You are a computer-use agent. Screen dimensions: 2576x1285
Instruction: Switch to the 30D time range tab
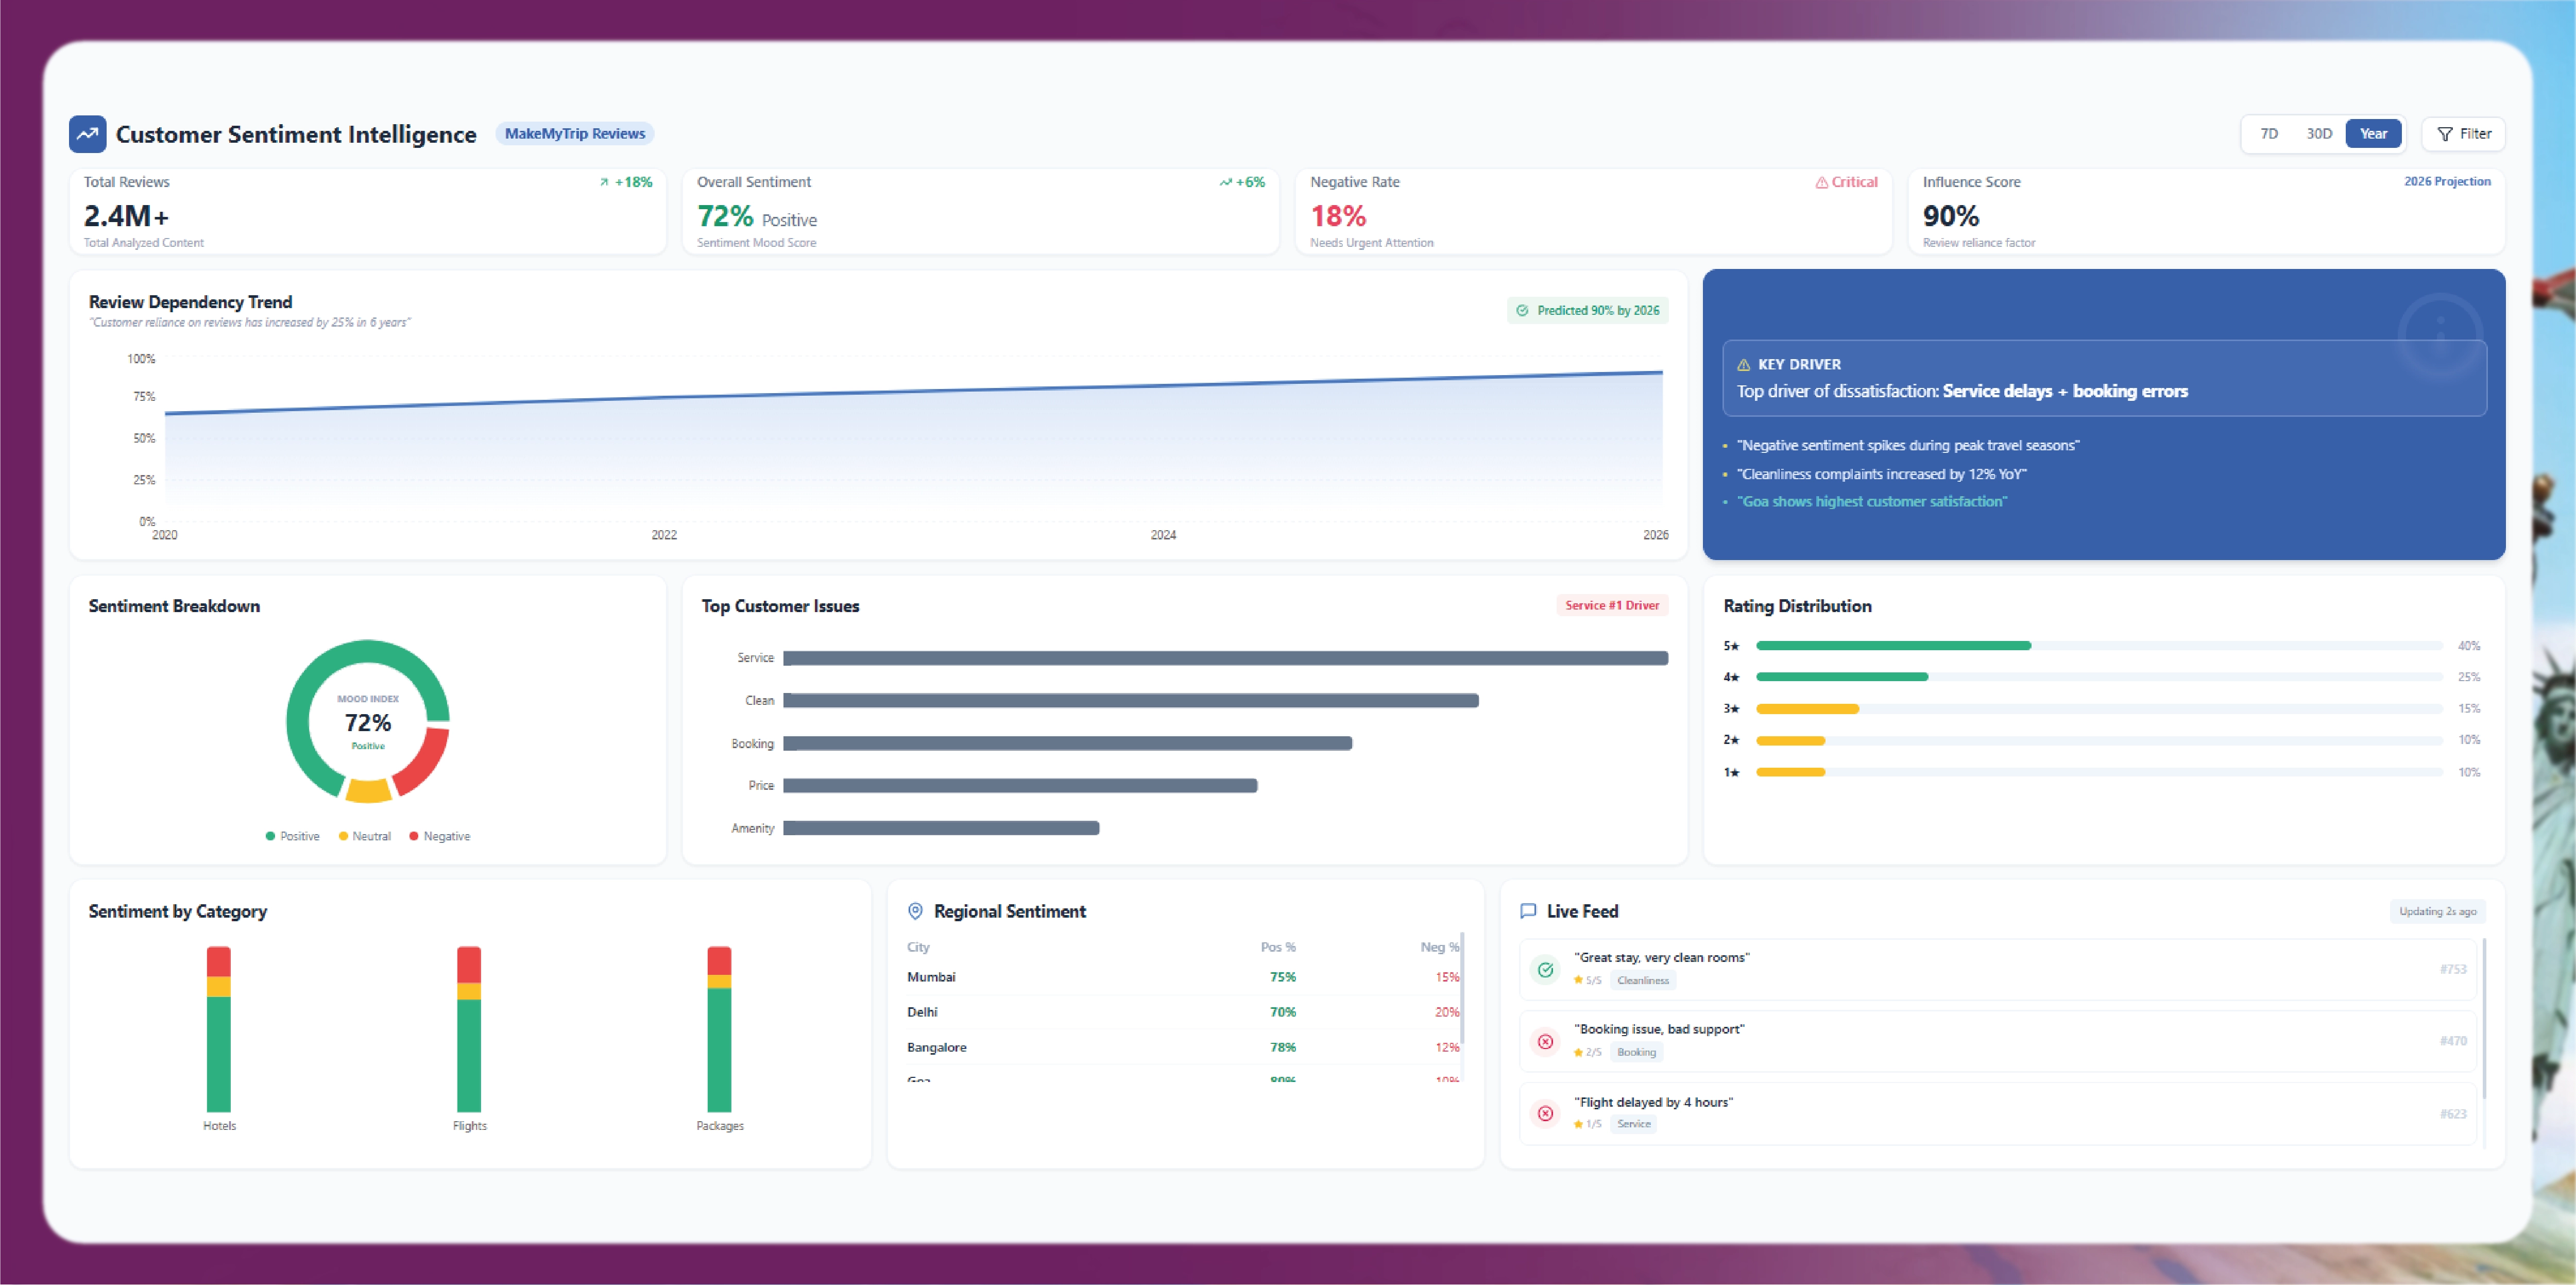pos(2319,132)
